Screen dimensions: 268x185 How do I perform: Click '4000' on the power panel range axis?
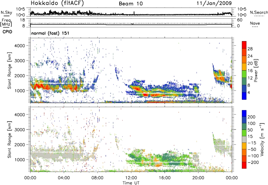tap(19, 46)
